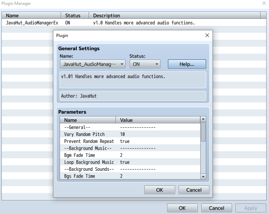Image resolution: width=269 pixels, height=214 pixels.
Task: Click the parameters scrollbar down arrow
Action: [x=203, y=176]
